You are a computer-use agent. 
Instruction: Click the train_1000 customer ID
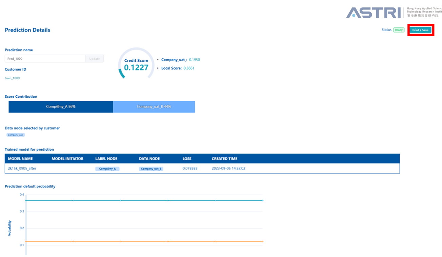click(x=12, y=78)
